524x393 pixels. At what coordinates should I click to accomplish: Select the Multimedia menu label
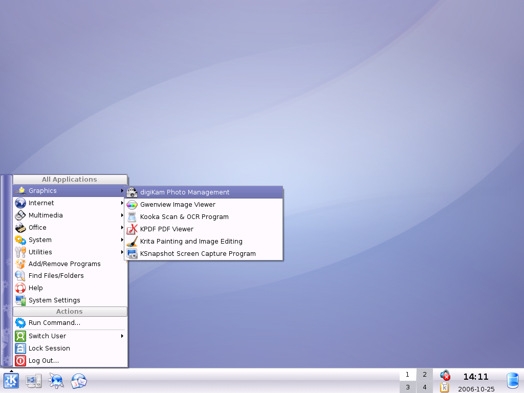click(x=46, y=215)
